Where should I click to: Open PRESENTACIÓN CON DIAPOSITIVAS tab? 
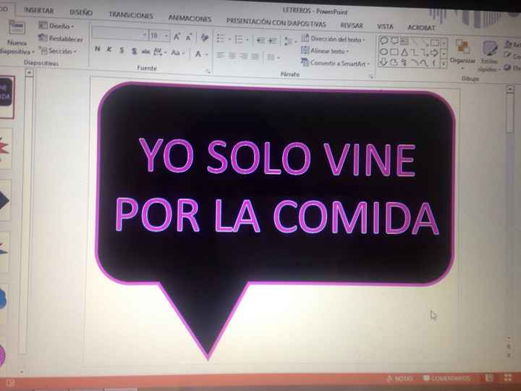tap(276, 23)
